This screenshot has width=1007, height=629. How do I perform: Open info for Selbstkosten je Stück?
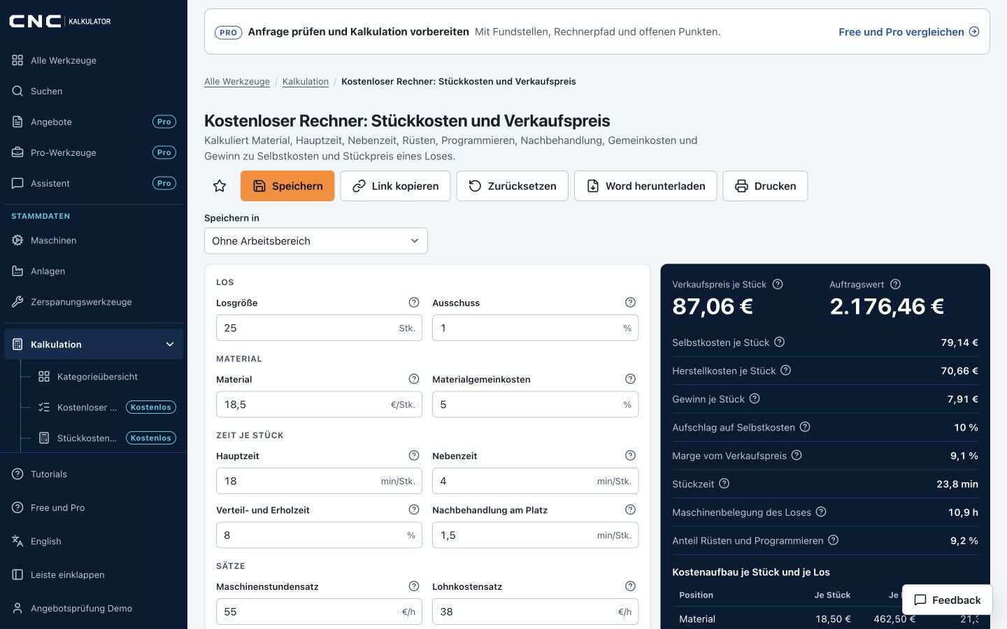780,342
